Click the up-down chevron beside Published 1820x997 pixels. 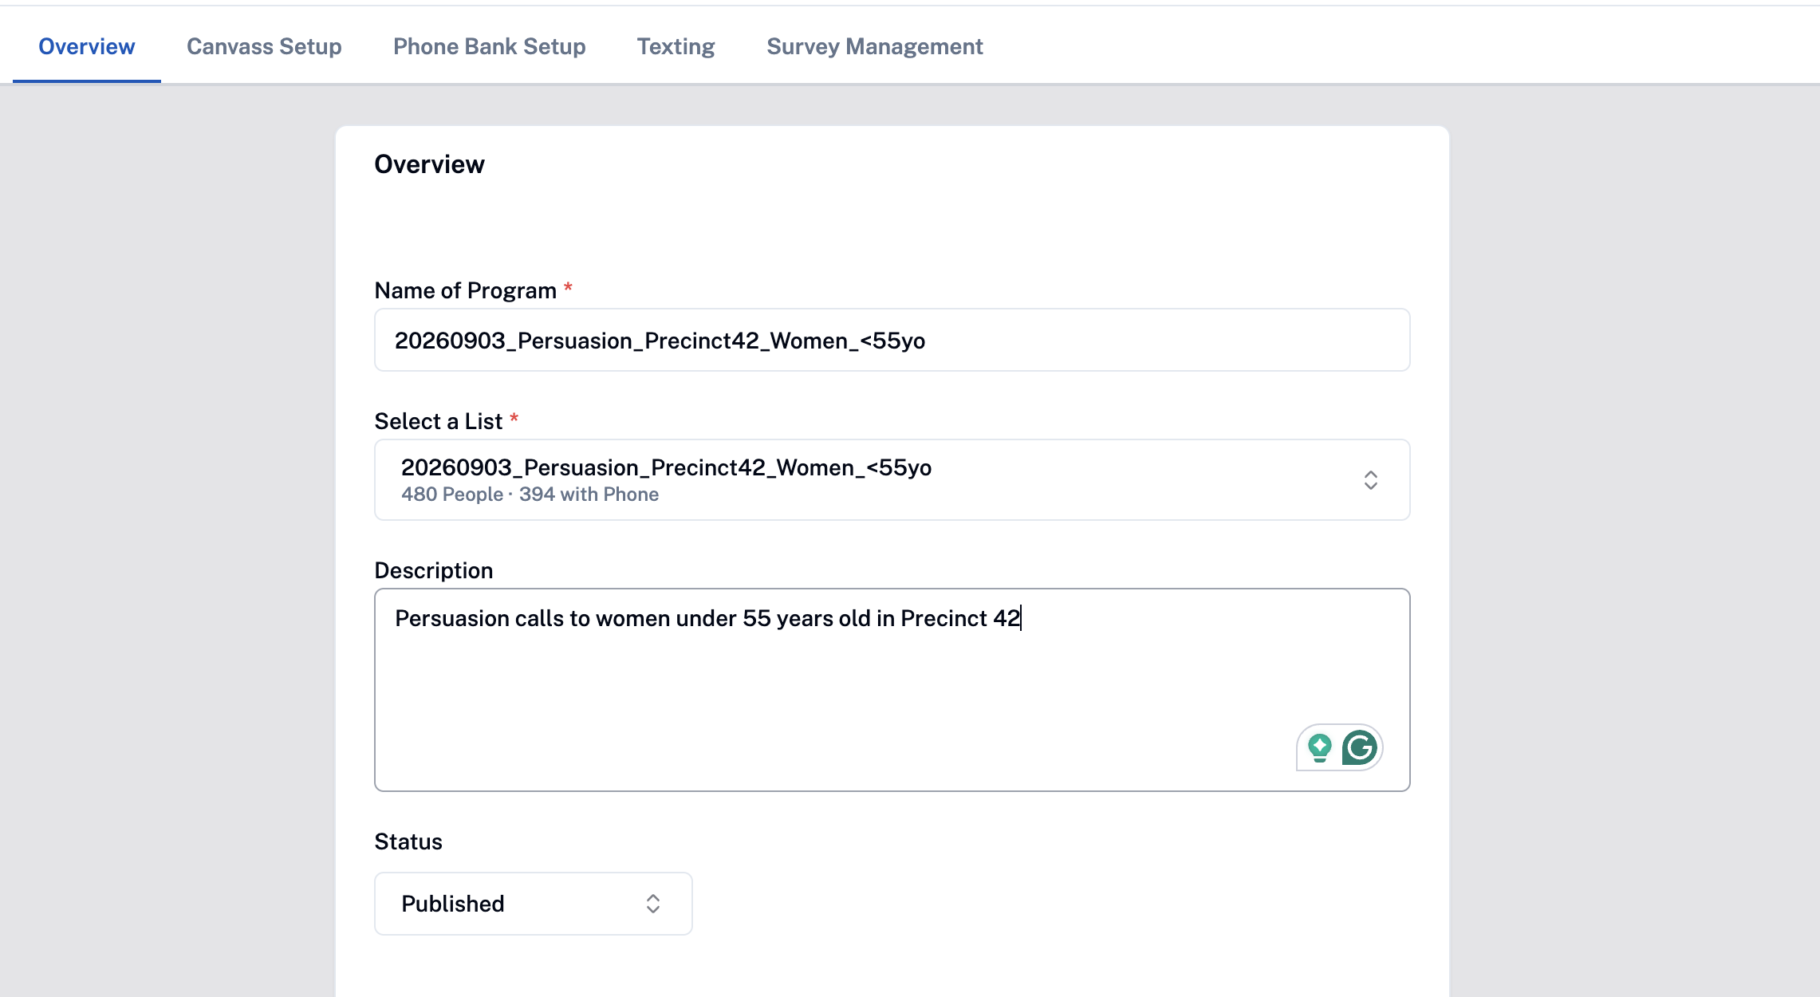652,904
